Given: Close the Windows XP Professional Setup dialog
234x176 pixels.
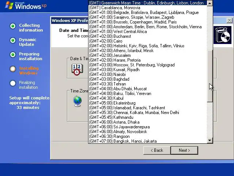Looking at the screenshot, I should coord(230,21).
